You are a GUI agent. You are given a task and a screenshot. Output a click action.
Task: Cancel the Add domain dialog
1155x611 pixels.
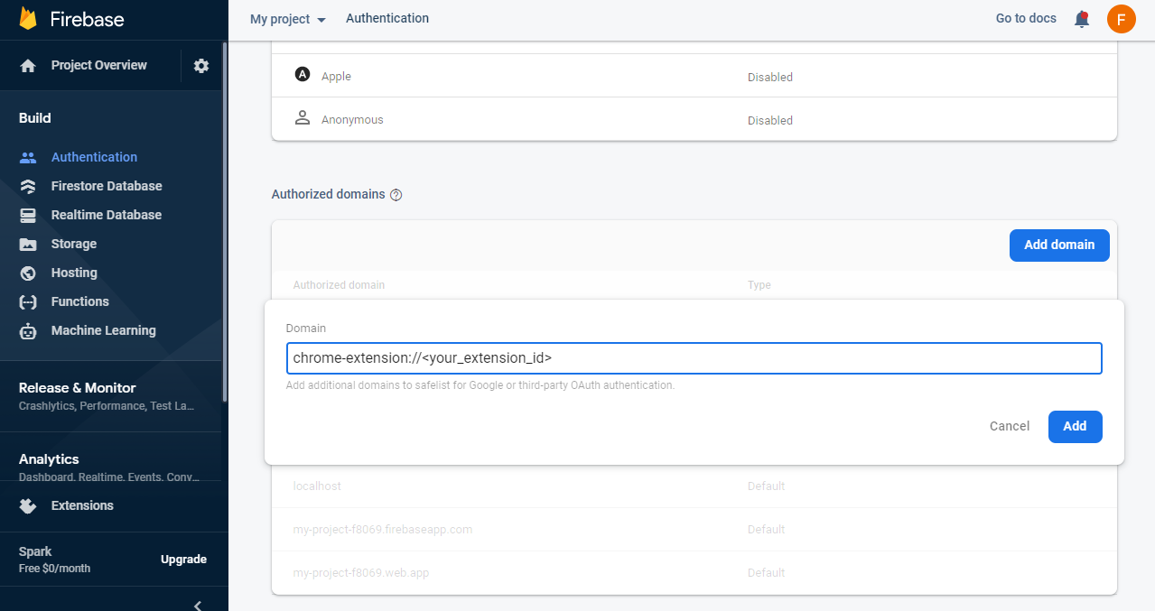pyautogui.click(x=1009, y=426)
